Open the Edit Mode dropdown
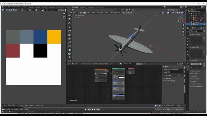 [73, 13]
